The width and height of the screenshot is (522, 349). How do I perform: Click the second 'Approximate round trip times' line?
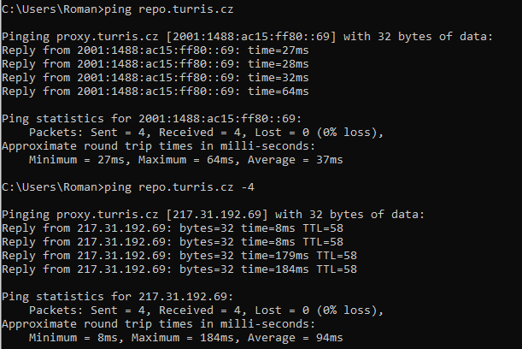point(158,324)
